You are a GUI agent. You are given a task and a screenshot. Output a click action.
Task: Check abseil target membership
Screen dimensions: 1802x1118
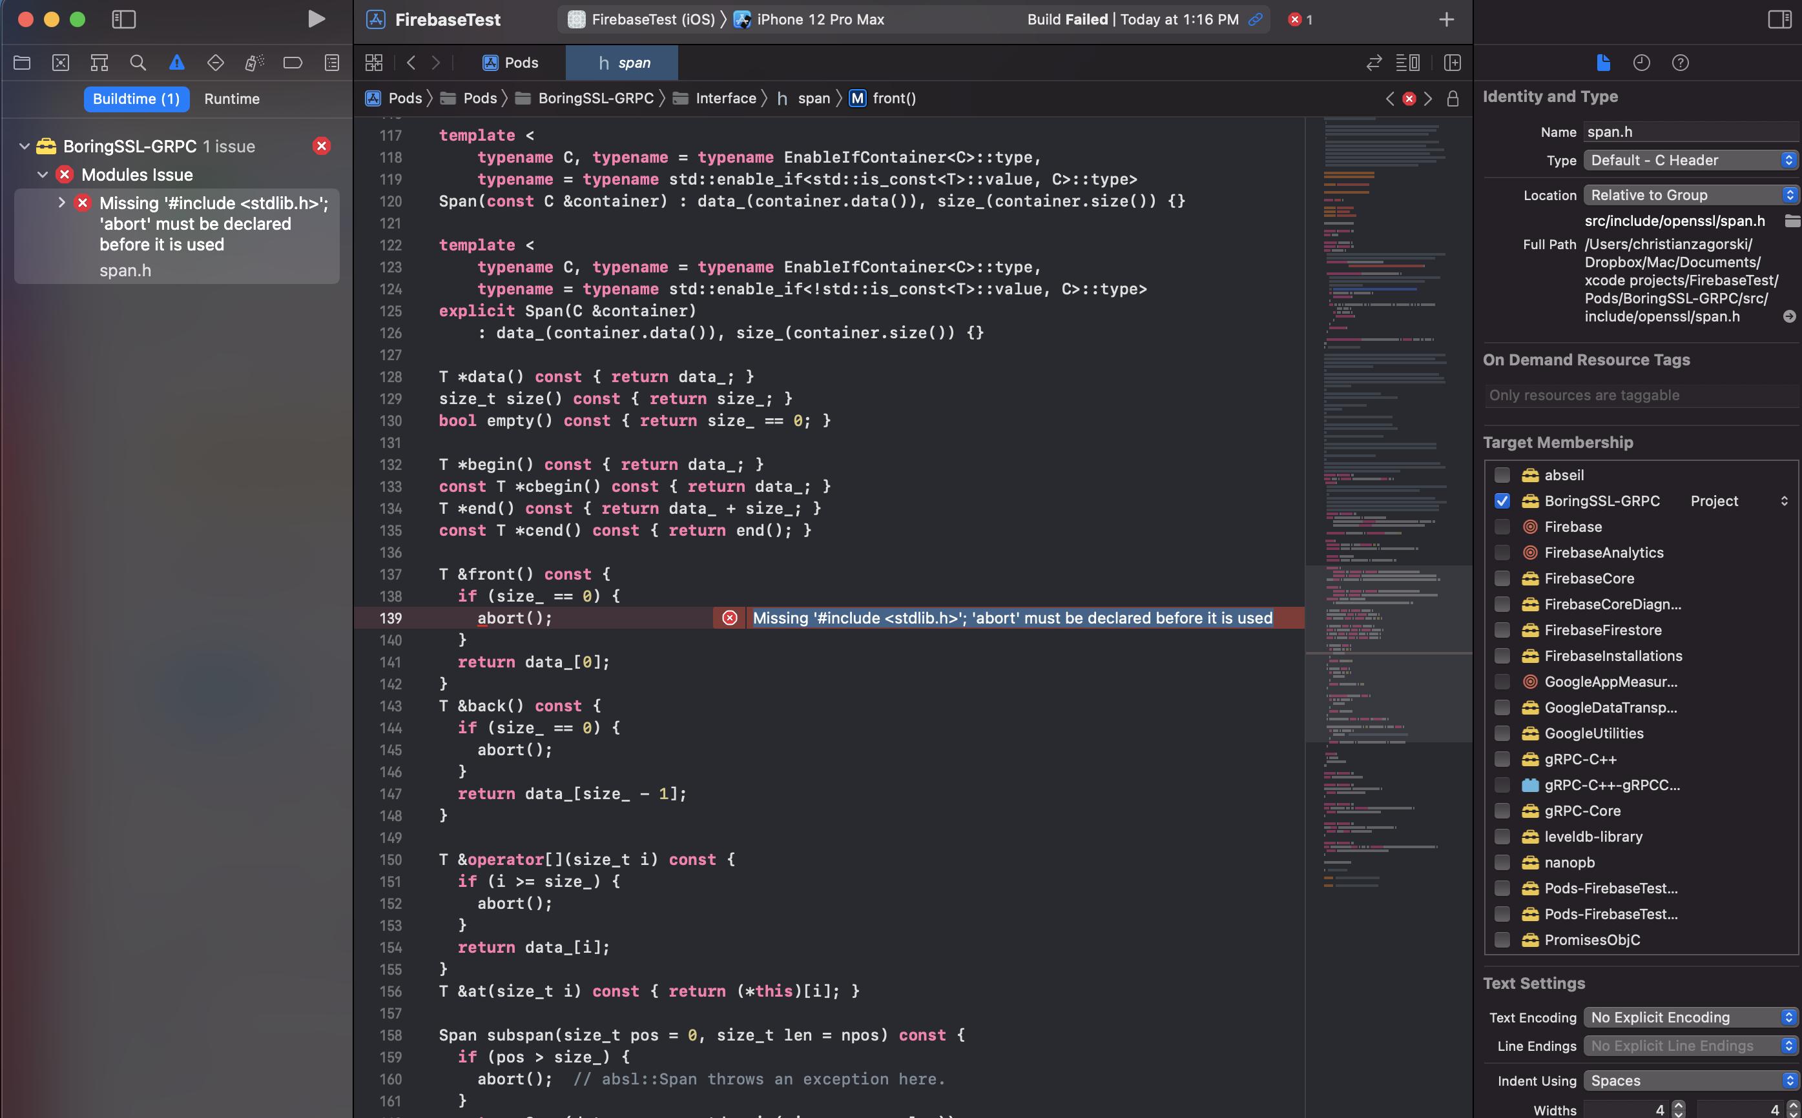(x=1502, y=476)
